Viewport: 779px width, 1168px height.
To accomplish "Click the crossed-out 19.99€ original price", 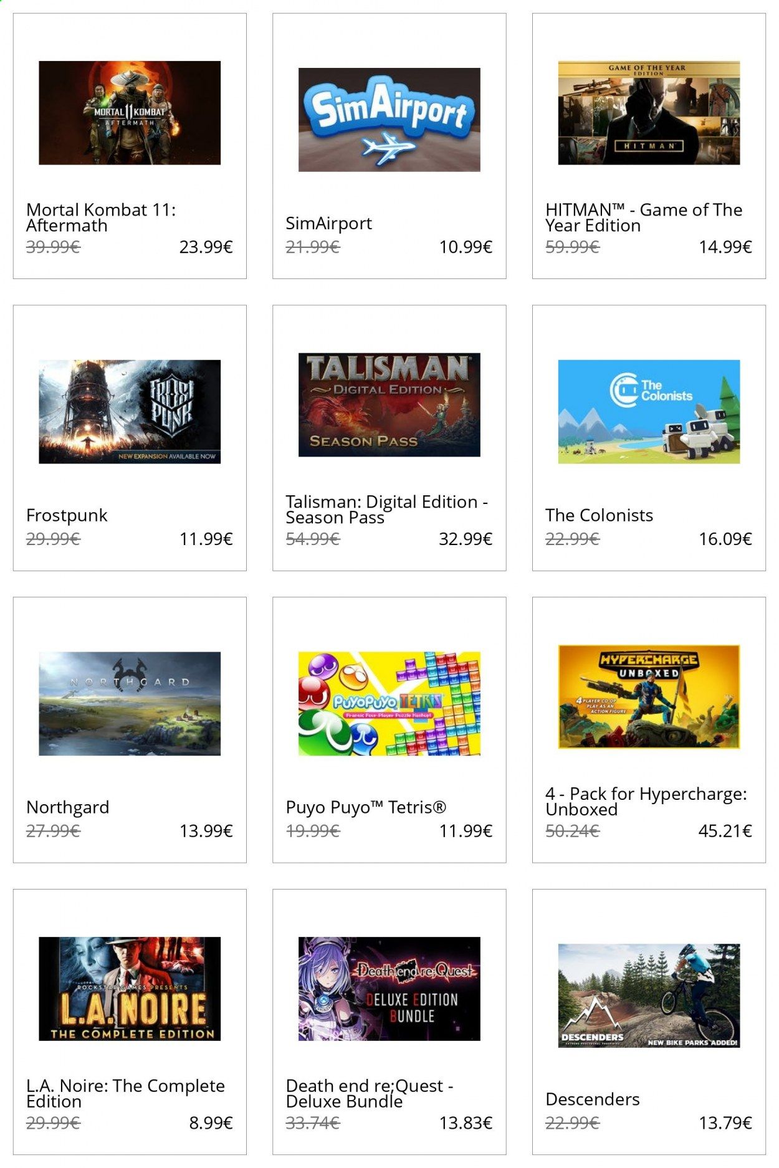I will click(313, 831).
